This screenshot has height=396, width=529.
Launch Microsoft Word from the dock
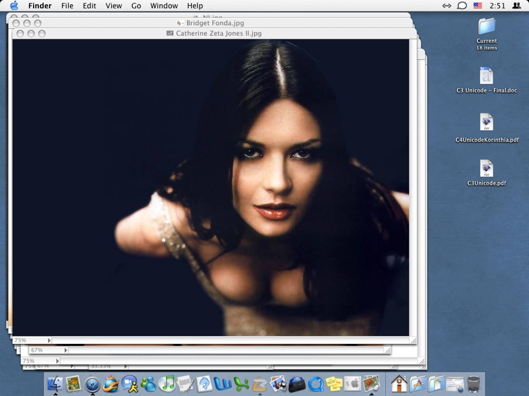pyautogui.click(x=222, y=383)
